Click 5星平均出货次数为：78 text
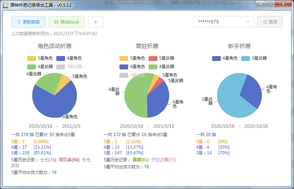 126,167
